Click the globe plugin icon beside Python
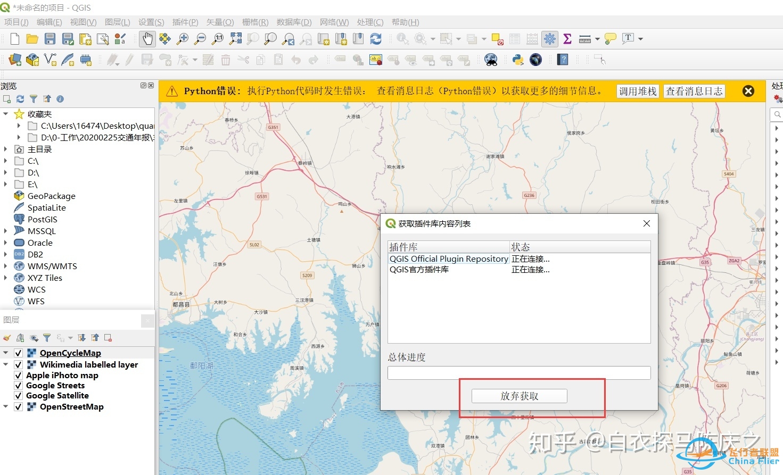 (535, 60)
